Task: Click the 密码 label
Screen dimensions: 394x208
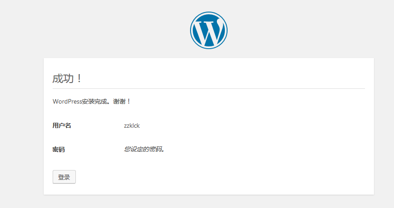Action: click(x=58, y=150)
